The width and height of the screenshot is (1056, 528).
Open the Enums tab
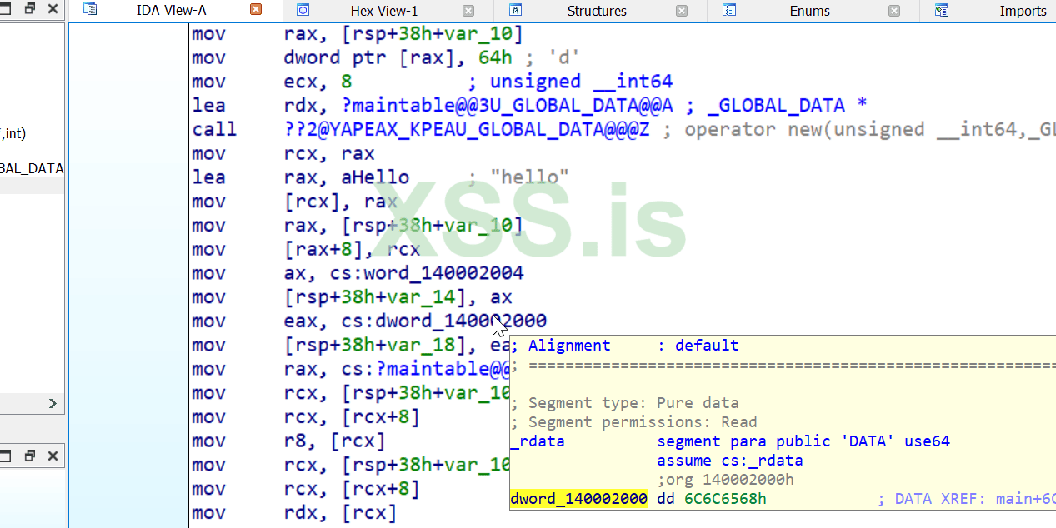coord(809,11)
